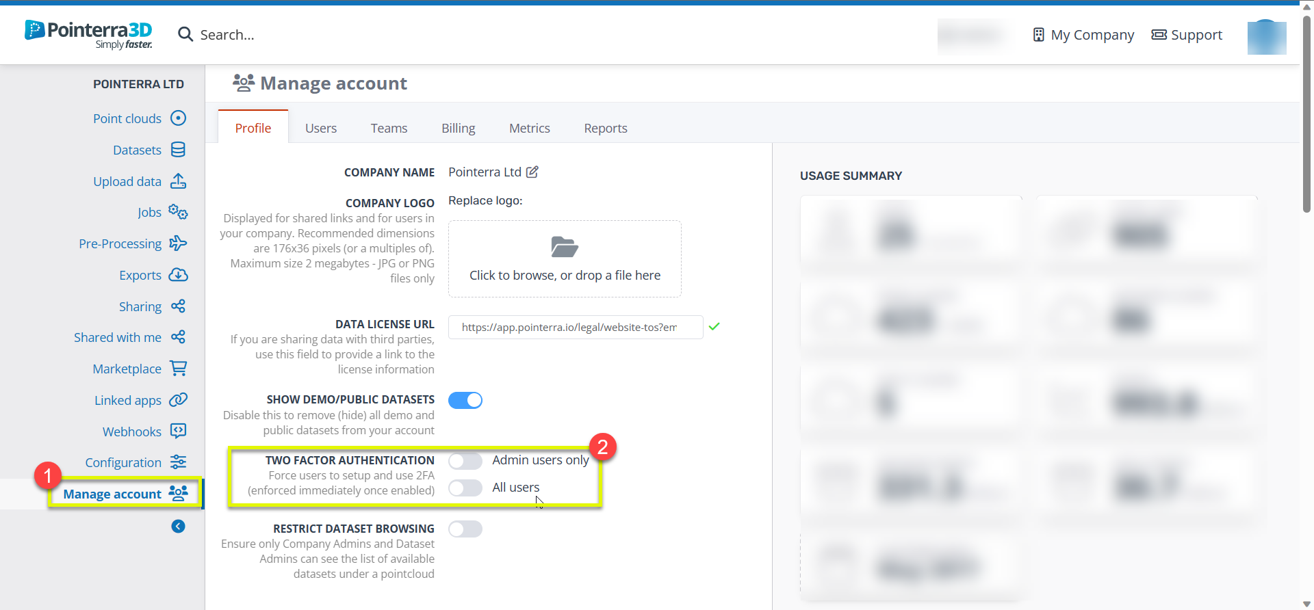Open the Datasets link
The height and width of the screenshot is (610, 1314).
pos(137,150)
